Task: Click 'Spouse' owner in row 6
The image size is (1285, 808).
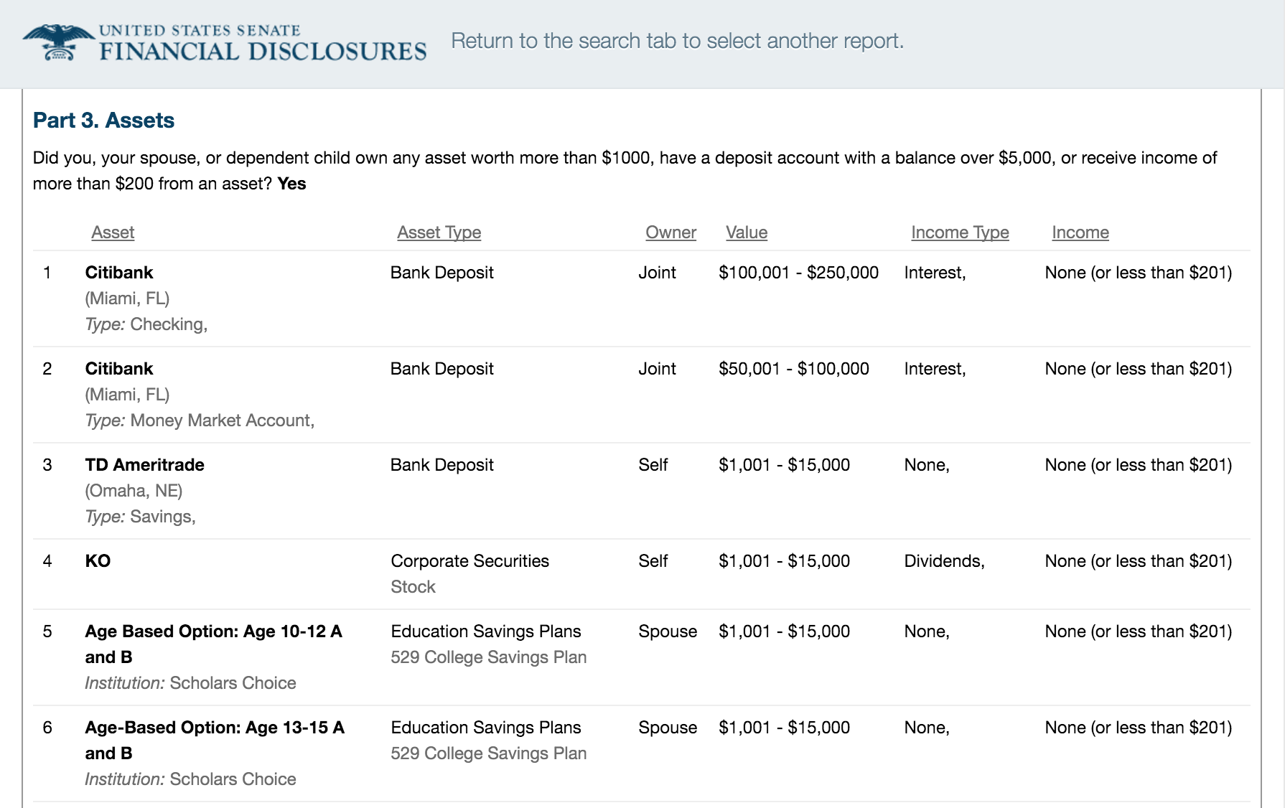Action: click(668, 728)
